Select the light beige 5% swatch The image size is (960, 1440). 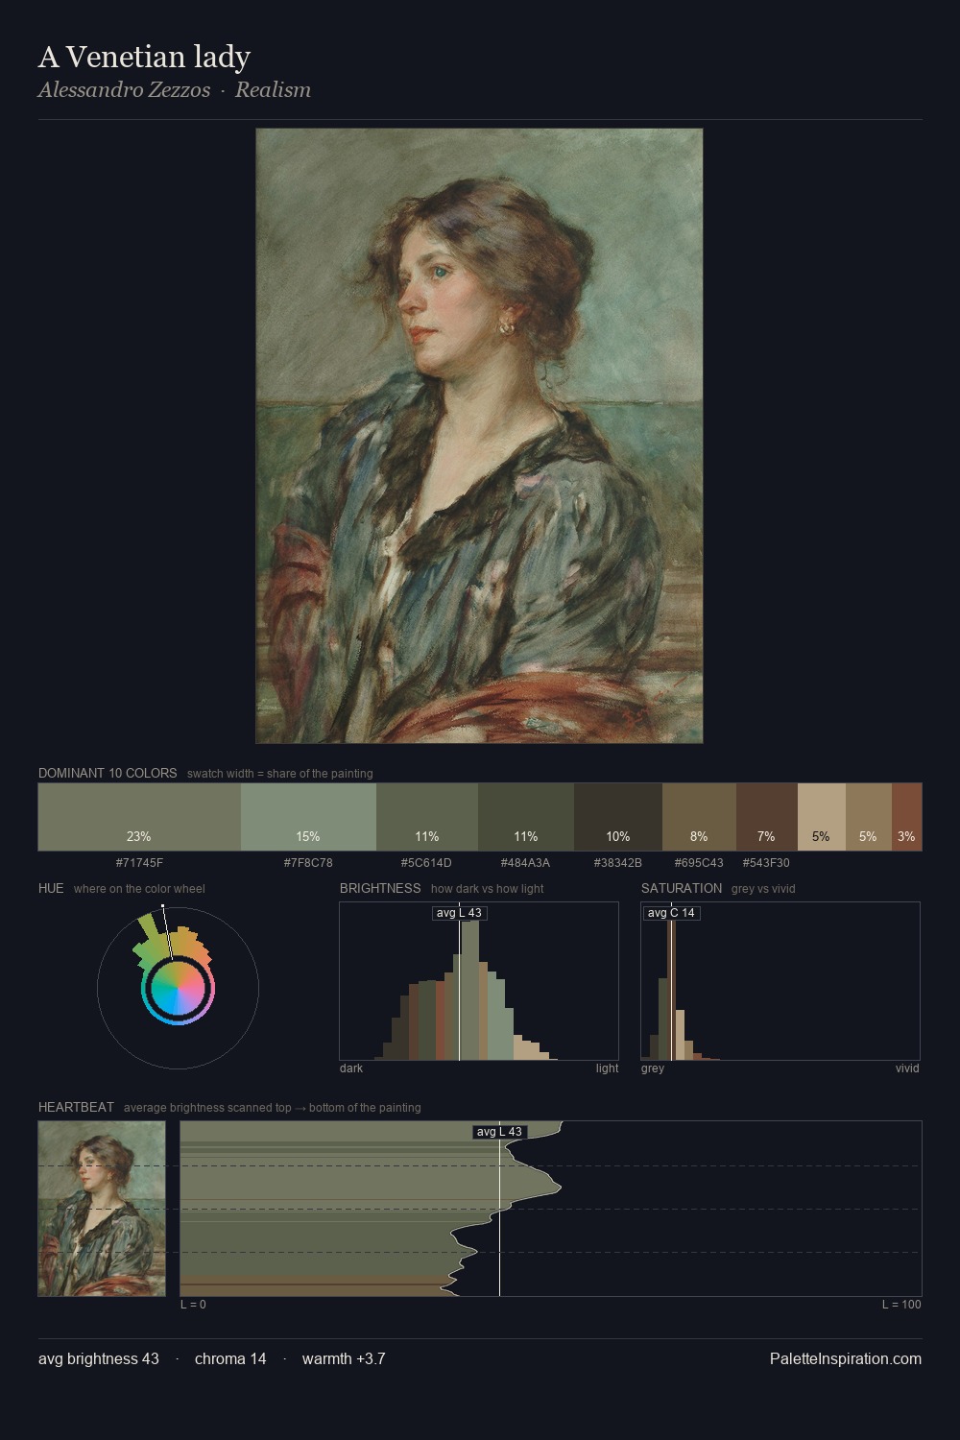click(x=822, y=817)
